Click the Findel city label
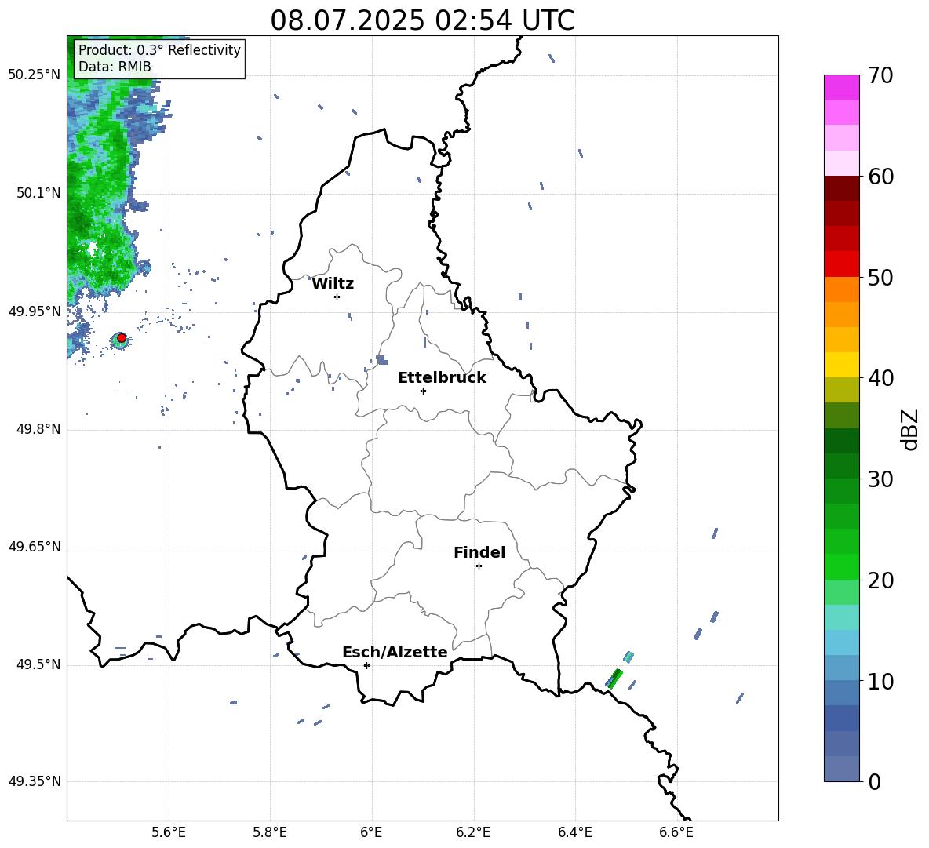The width and height of the screenshot is (929, 848). [x=479, y=552]
